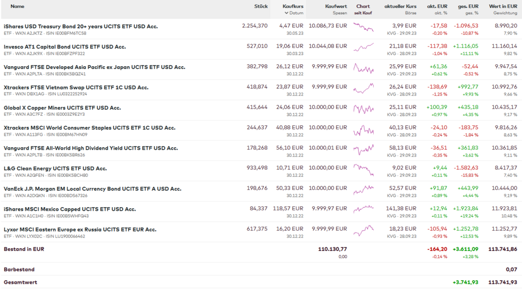
Task: Open VanEck J.P. Morgan EM Local Currency Bond
Action: coord(92,188)
